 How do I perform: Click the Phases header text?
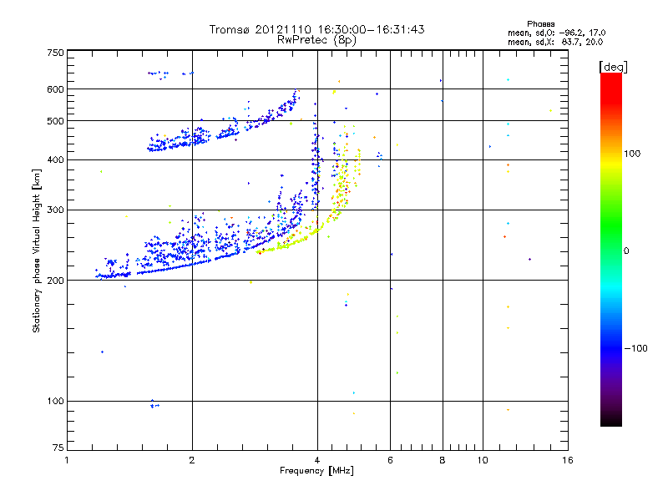540,24
